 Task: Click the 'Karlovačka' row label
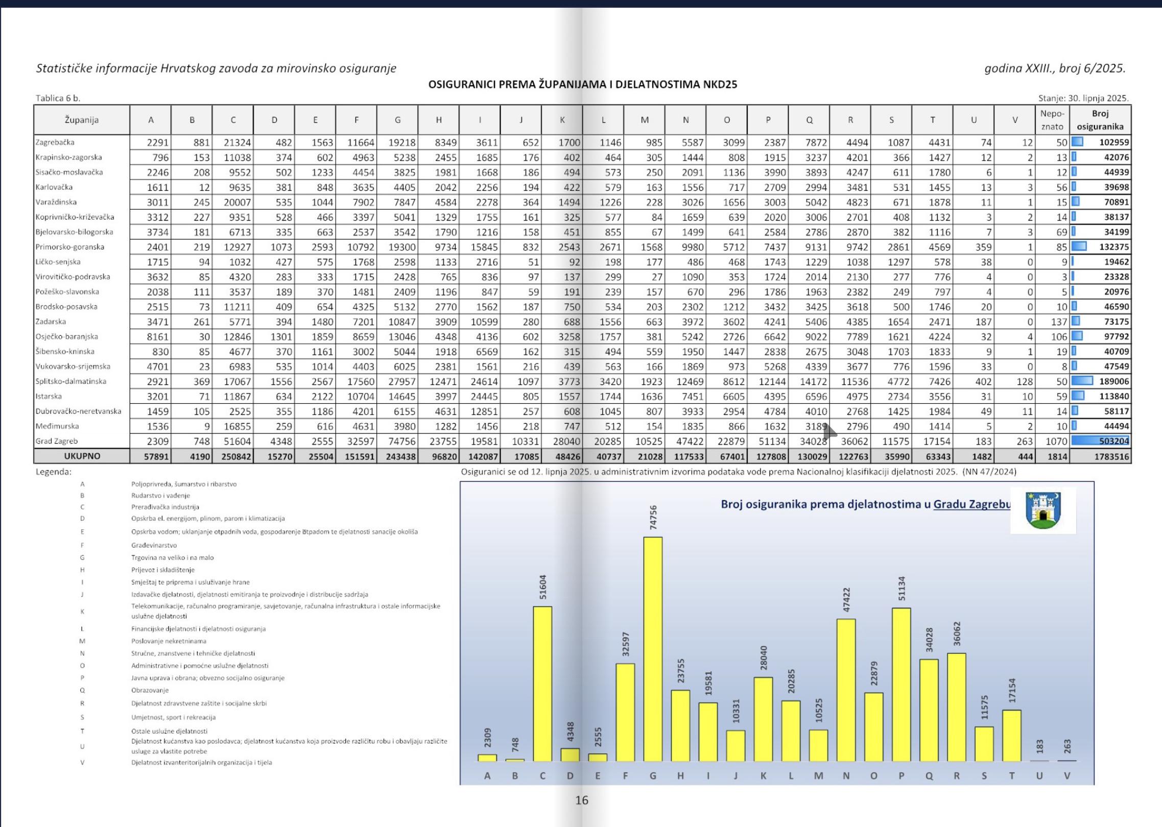coord(54,187)
